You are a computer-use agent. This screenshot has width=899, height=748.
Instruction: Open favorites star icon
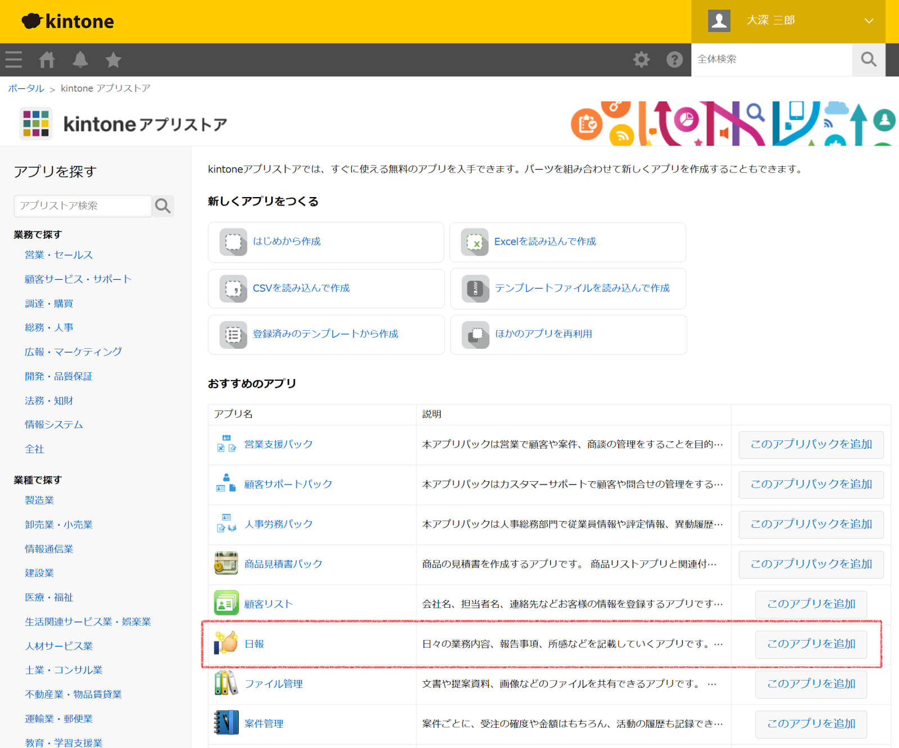113,60
